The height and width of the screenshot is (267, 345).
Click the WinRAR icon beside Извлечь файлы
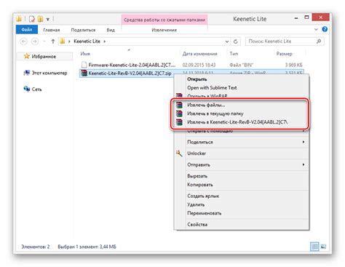pyautogui.click(x=179, y=105)
